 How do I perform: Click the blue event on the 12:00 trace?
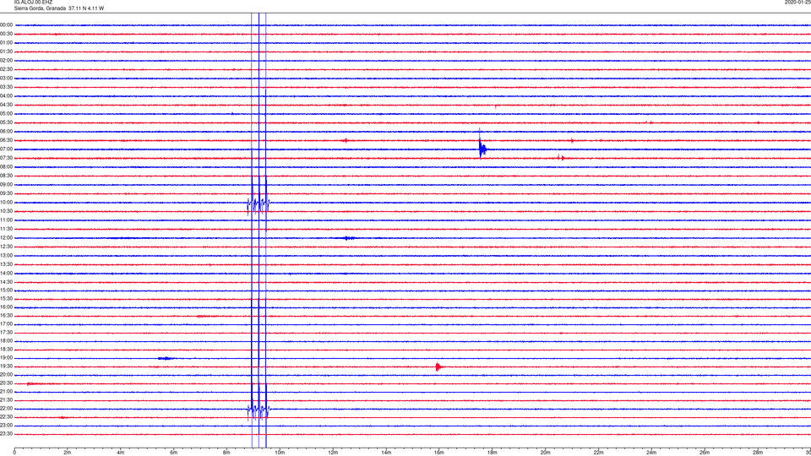click(x=349, y=238)
